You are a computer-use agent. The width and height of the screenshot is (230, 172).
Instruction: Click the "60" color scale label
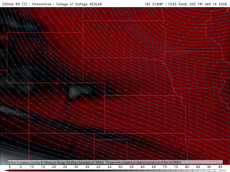coord(143,167)
